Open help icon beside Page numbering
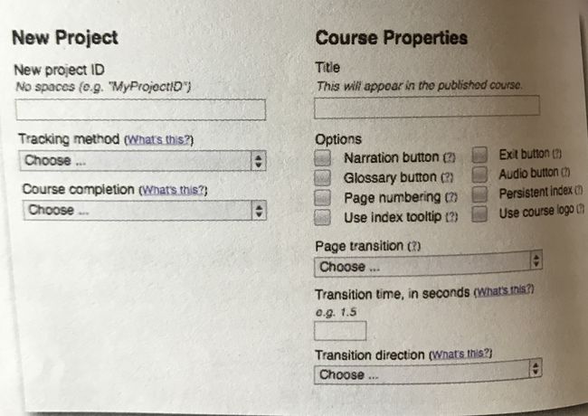Screen dimensions: 588x416 tap(451, 197)
